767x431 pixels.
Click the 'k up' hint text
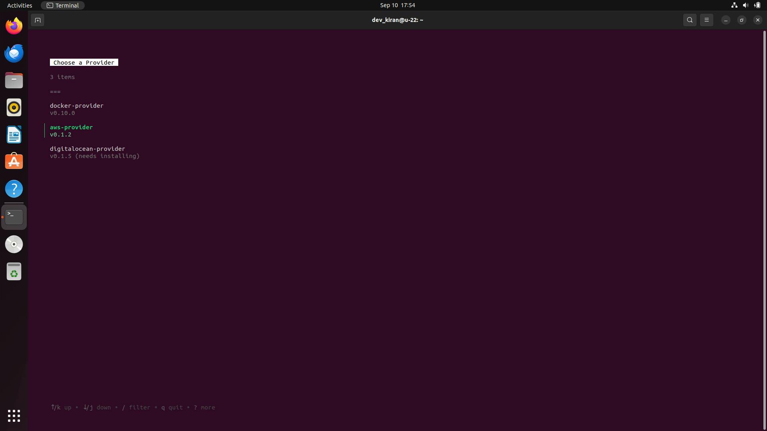tap(61, 407)
